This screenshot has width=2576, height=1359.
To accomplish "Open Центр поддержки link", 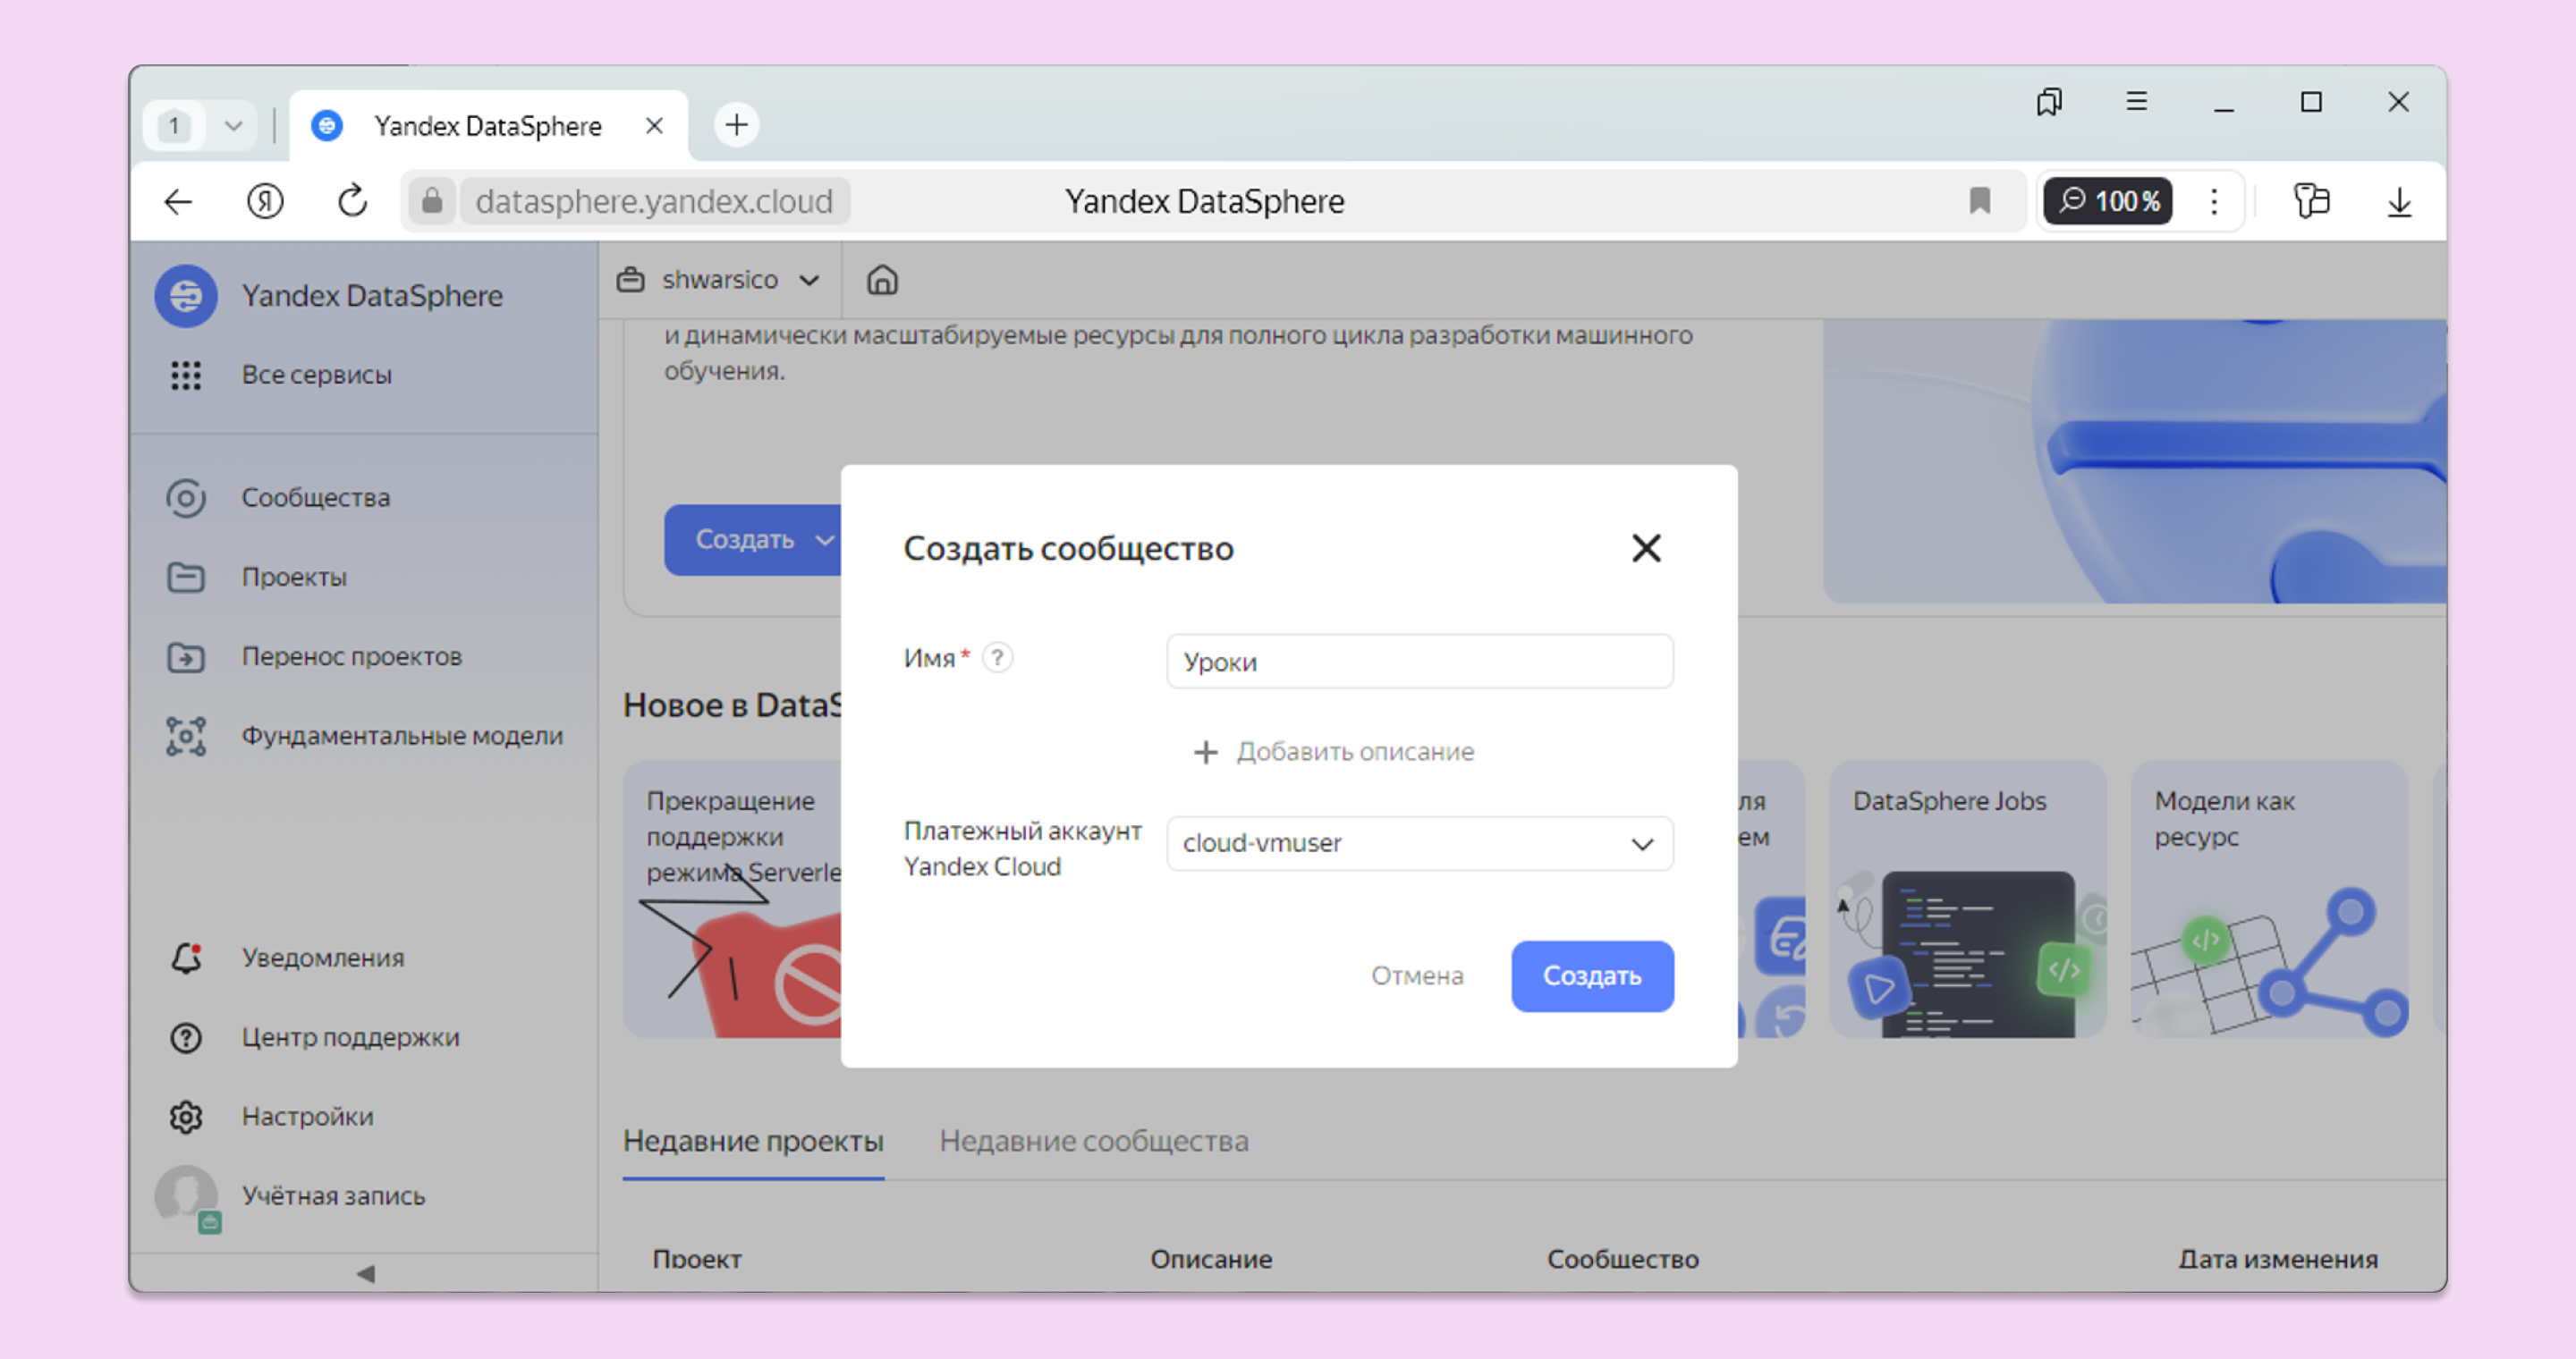I will pos(350,1037).
